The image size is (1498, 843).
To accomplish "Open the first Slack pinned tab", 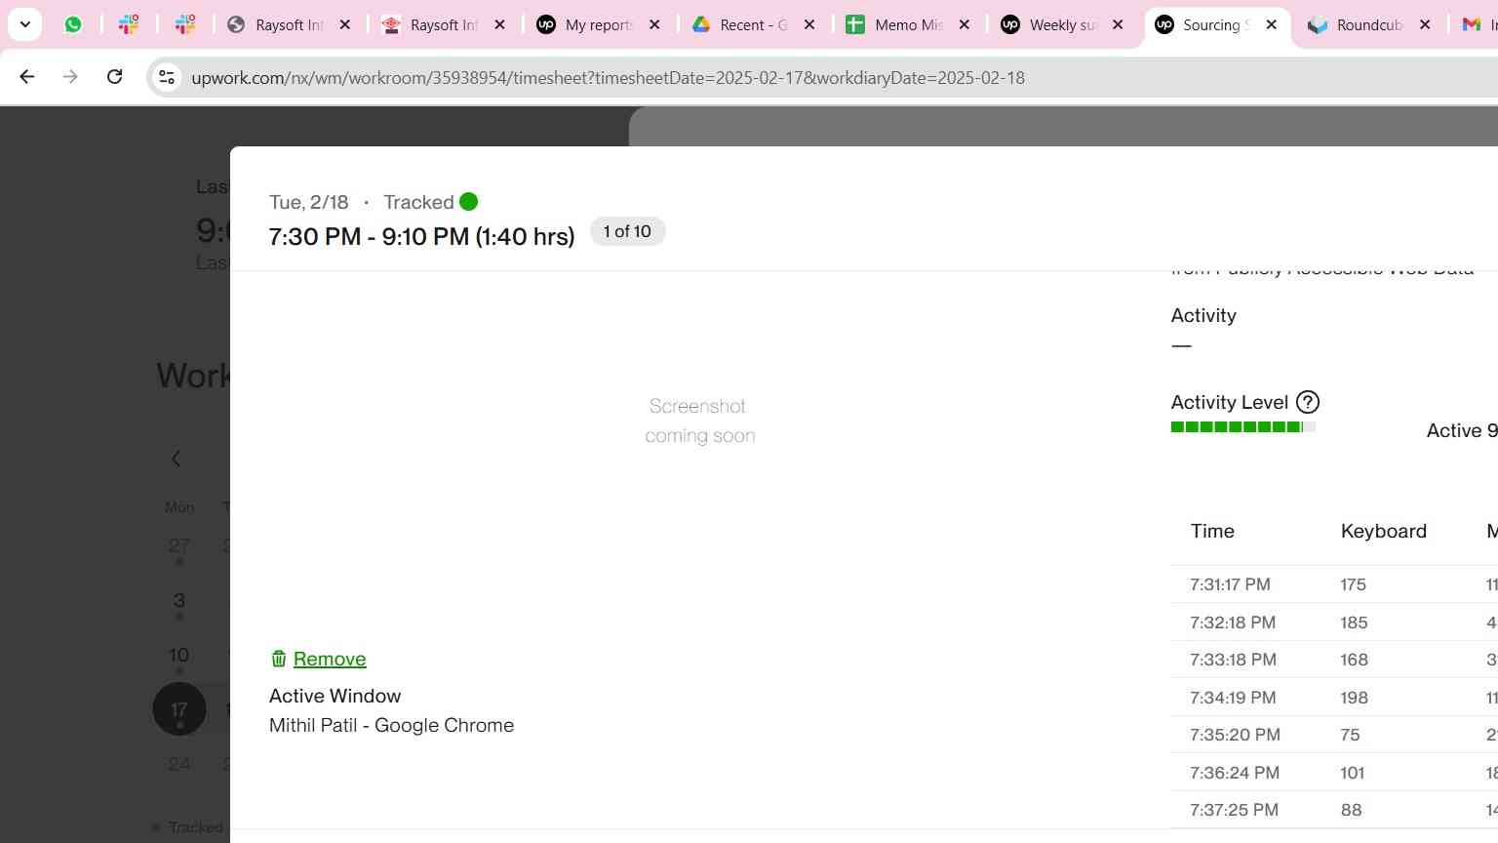I will pos(129,24).
